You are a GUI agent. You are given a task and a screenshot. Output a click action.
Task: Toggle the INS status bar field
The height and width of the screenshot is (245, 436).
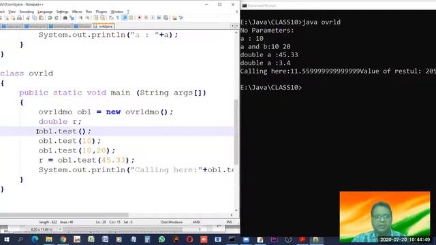229,222
